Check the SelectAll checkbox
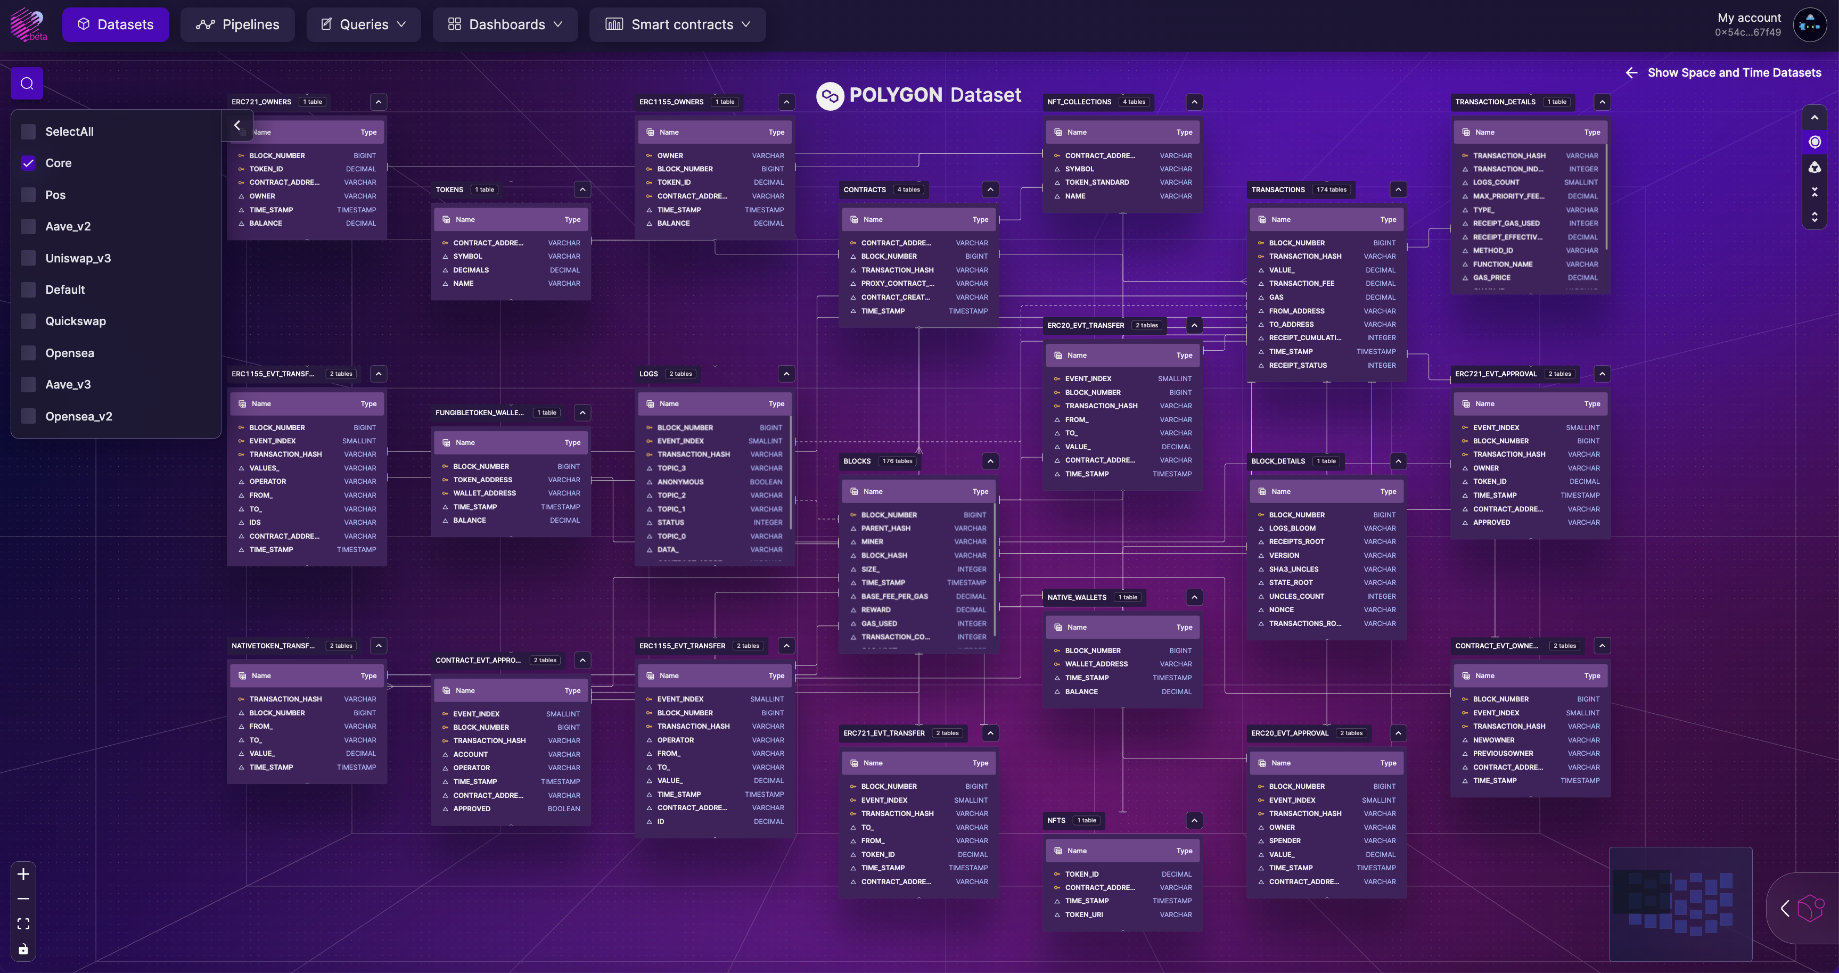This screenshot has width=1839, height=973. (x=29, y=131)
